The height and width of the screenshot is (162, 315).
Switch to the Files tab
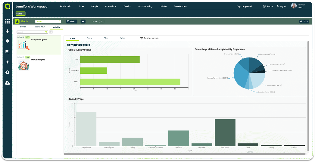coord(106,38)
